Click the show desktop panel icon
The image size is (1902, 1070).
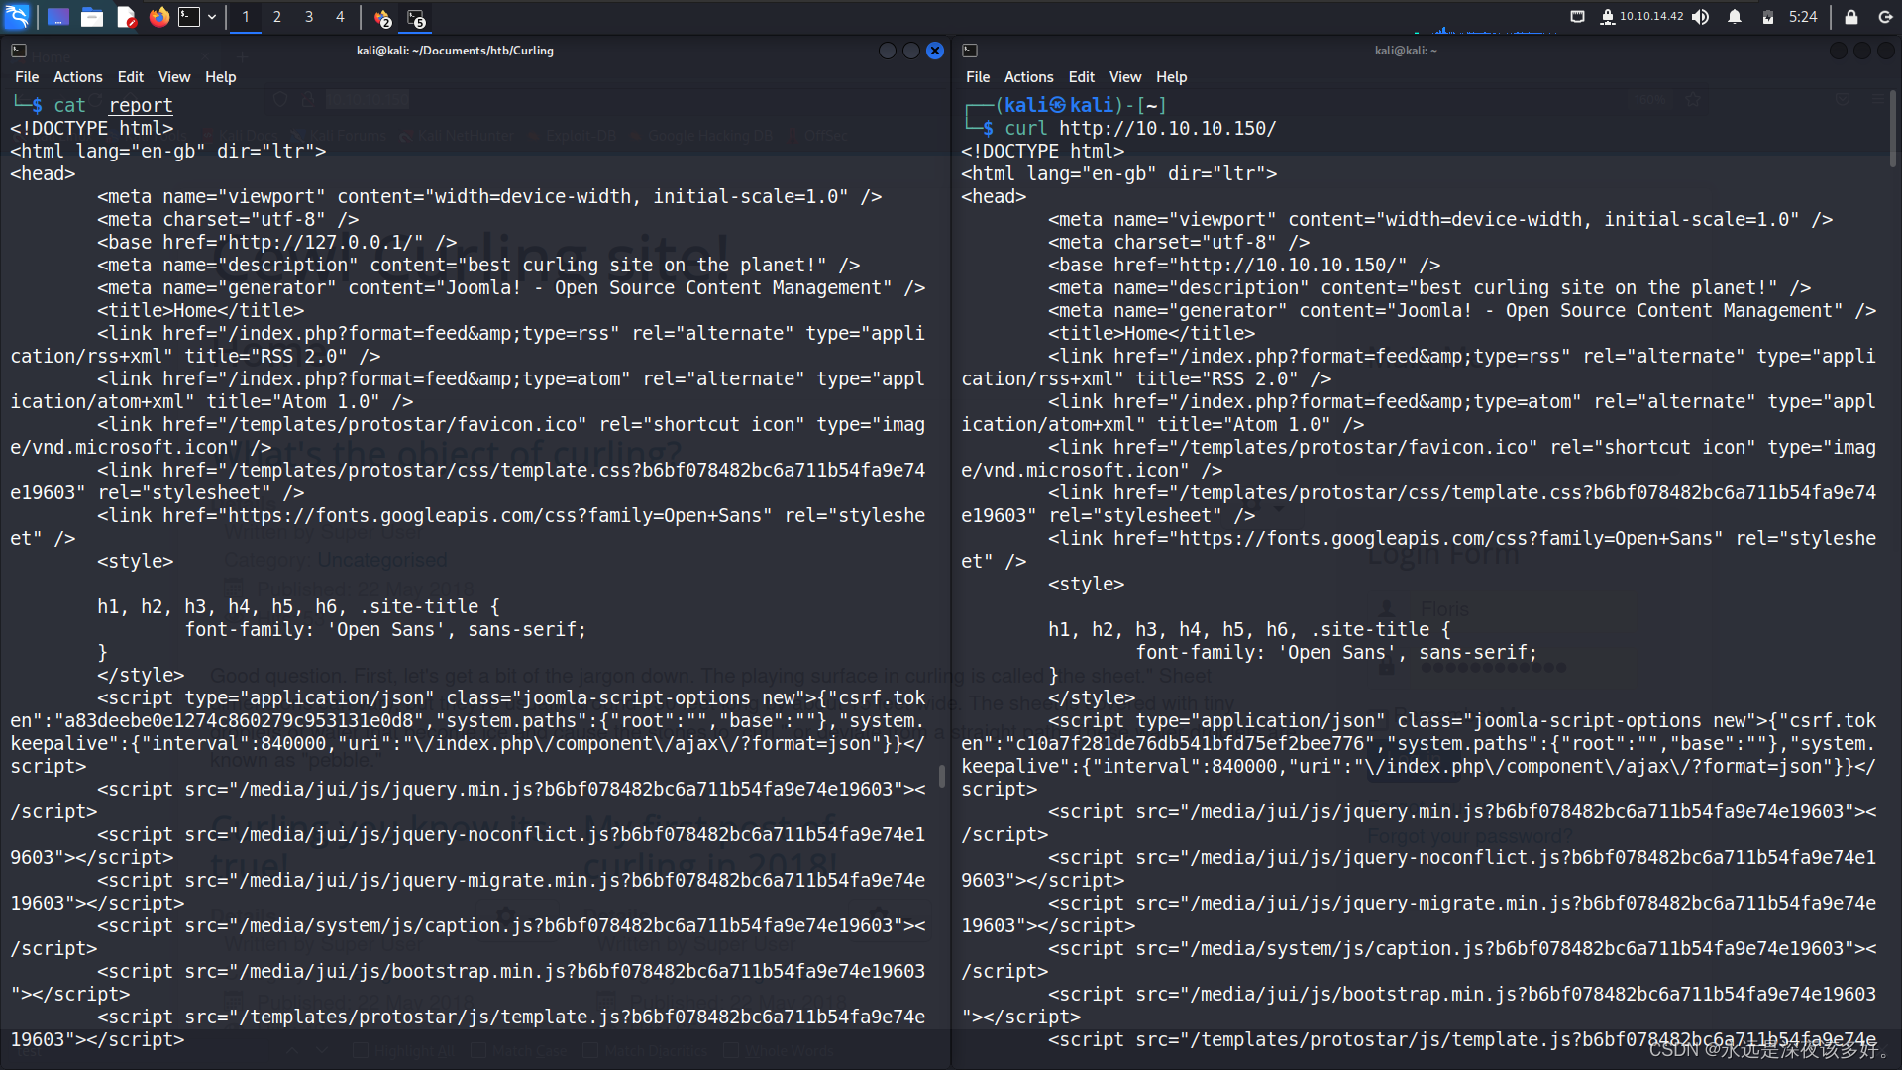point(58,17)
